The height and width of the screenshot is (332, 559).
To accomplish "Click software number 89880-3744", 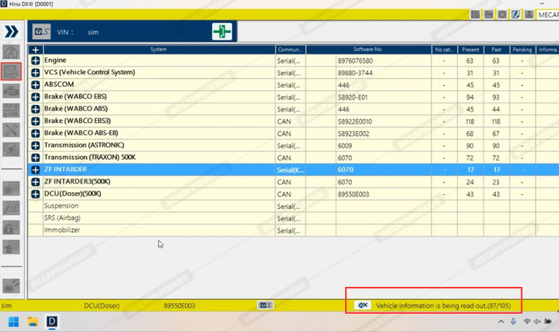I will (355, 73).
